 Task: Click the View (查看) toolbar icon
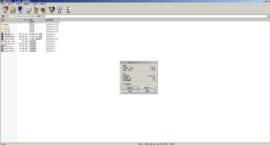(x=29, y=10)
